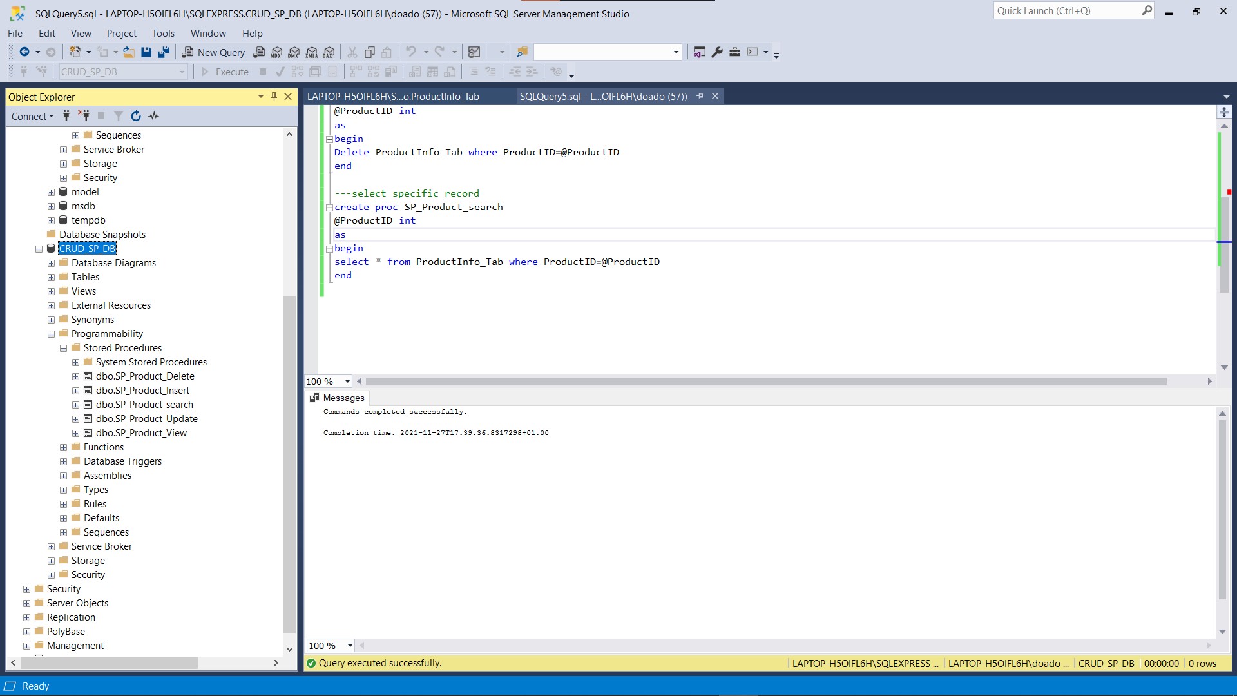1237x696 pixels.
Task: Comment out the selected SQL lines
Action: coord(474,72)
